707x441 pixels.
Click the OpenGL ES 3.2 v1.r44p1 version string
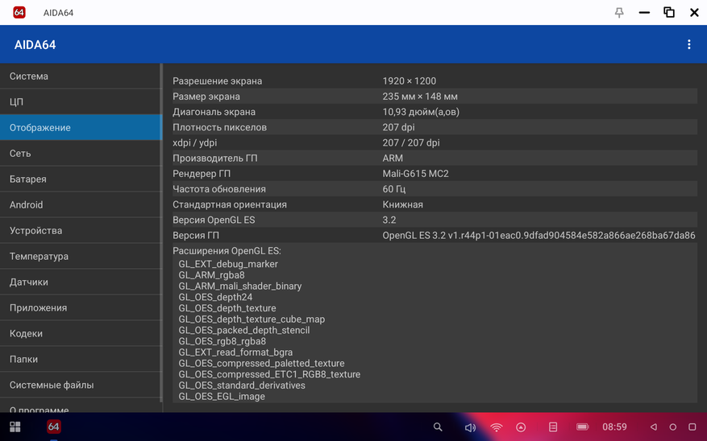coord(539,235)
